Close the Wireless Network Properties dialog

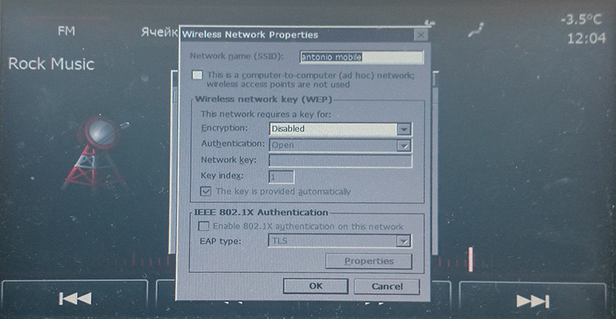420,35
